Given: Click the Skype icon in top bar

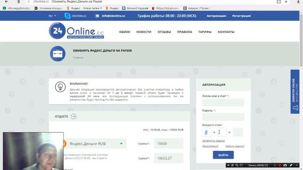Looking at the screenshot, I should 67,16.
